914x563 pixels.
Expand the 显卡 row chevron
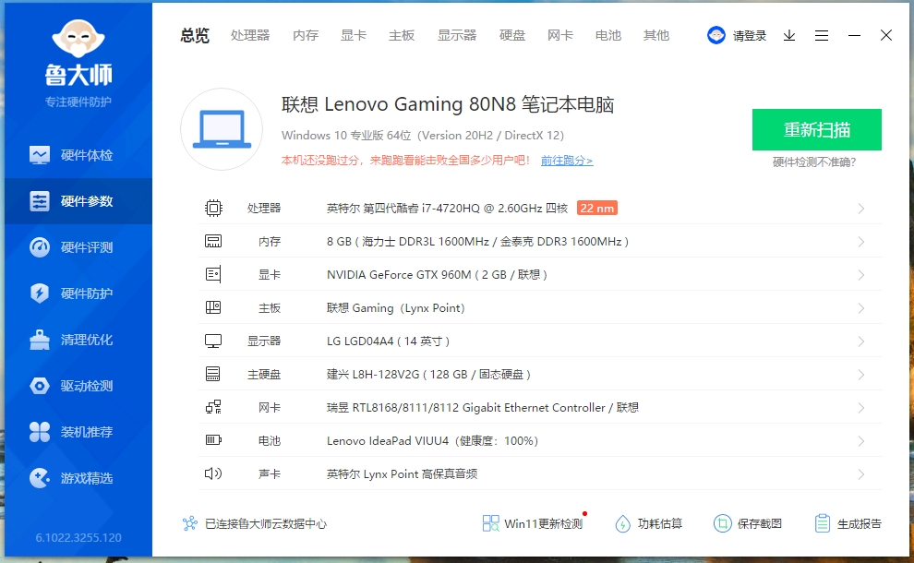861,275
